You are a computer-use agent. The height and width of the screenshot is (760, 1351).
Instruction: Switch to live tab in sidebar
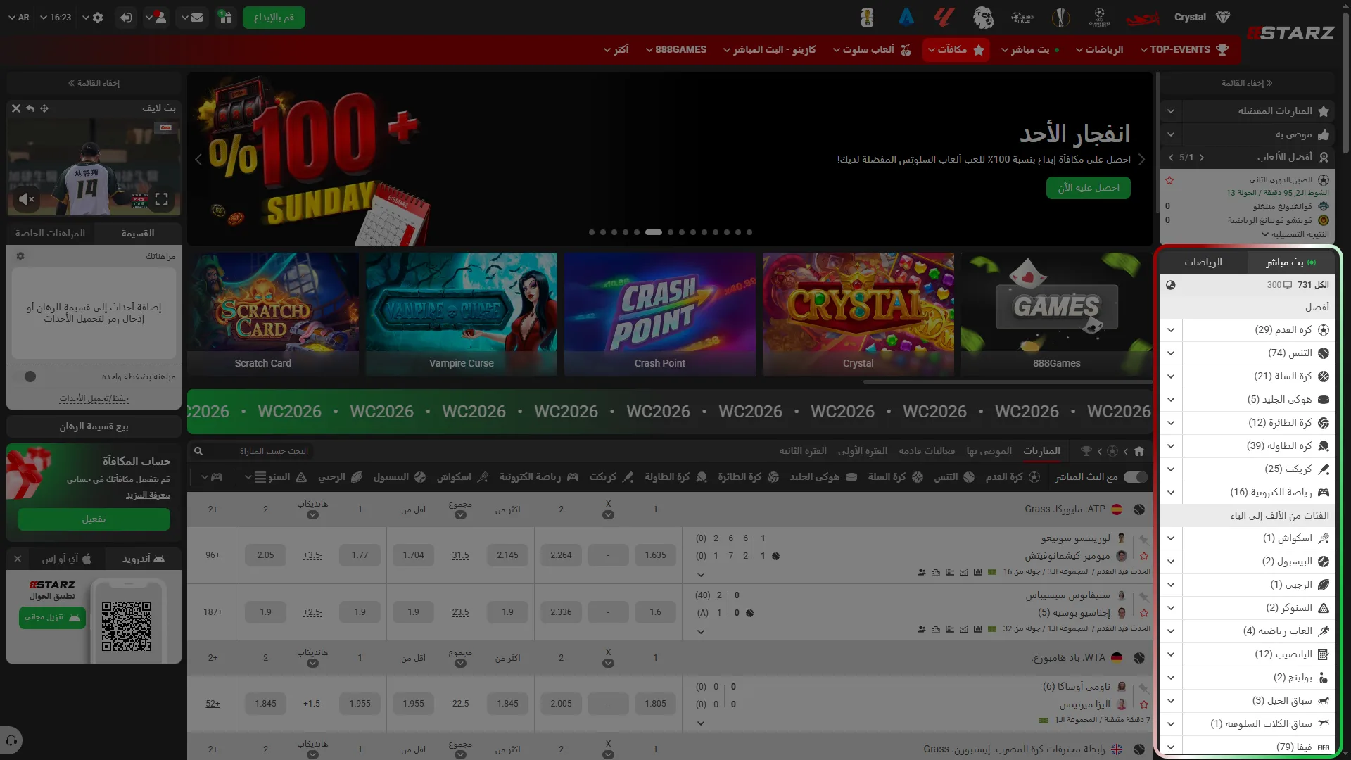click(1290, 262)
